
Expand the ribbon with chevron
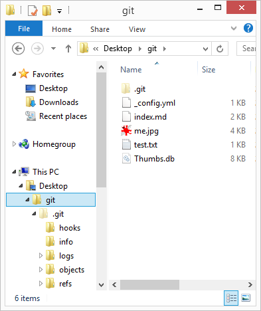coord(234,28)
